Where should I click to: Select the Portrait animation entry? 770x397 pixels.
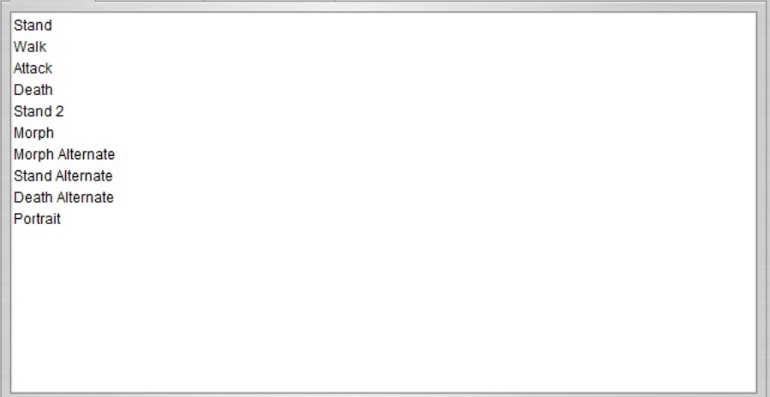[x=37, y=219]
